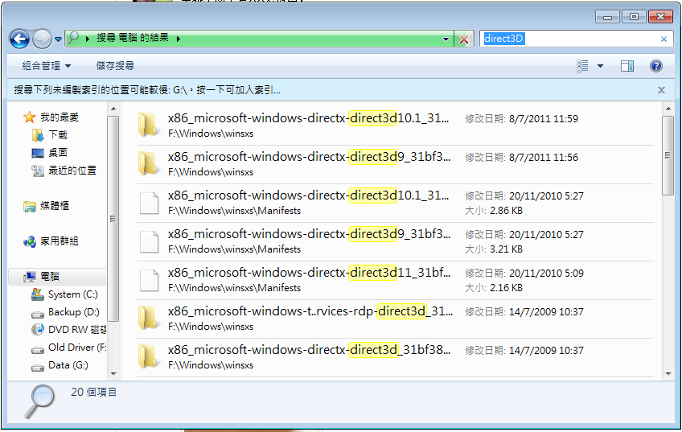This screenshot has height=432, width=682.
Task: Dismiss the indexing info bar
Action: coord(661,90)
